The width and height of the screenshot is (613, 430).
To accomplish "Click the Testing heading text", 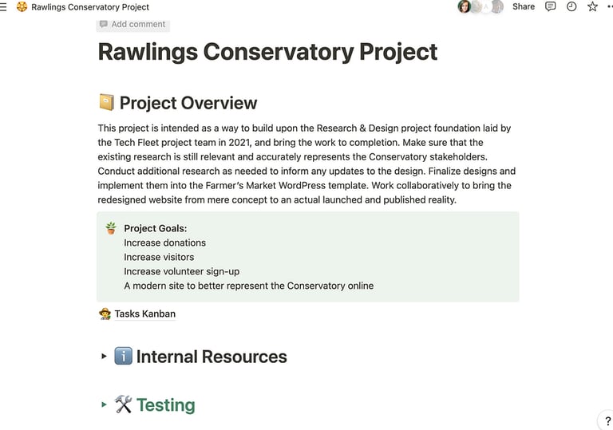I will click(166, 405).
